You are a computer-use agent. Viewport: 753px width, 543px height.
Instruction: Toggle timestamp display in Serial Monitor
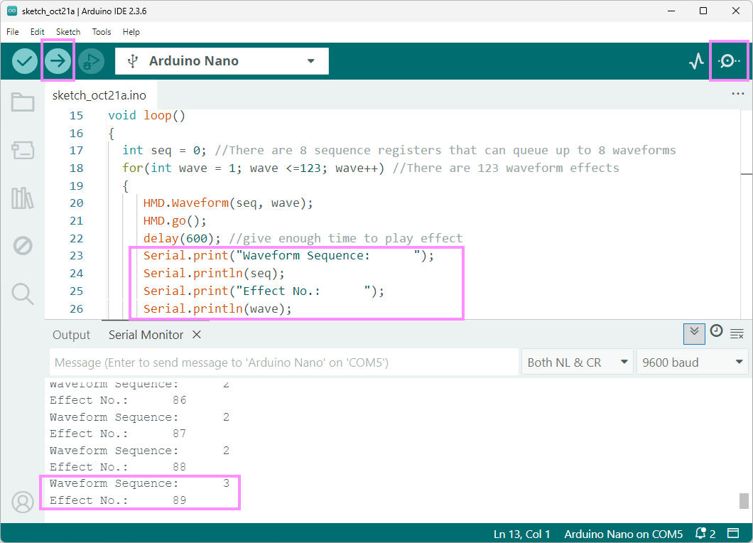click(x=716, y=331)
